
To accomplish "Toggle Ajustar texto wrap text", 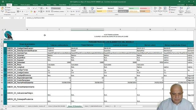I will point(56,8).
